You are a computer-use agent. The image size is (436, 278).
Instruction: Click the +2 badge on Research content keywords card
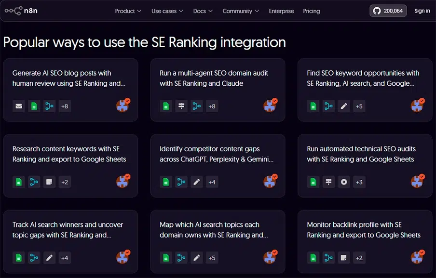65,182
